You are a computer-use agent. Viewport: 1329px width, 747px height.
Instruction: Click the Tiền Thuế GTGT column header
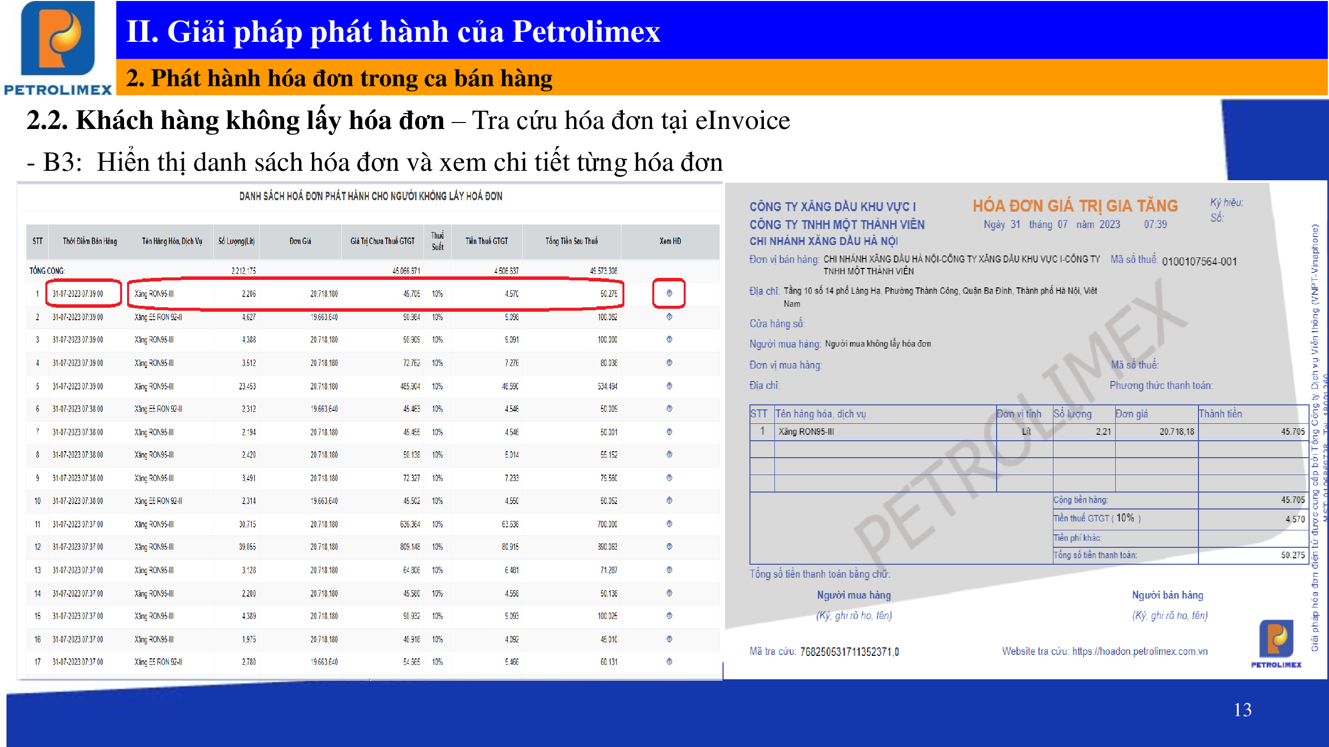coord(486,241)
